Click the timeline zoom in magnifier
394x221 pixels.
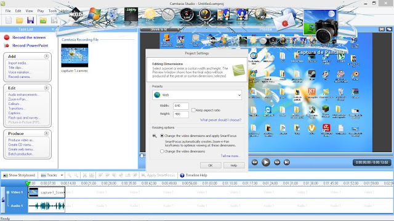(x=69, y=175)
